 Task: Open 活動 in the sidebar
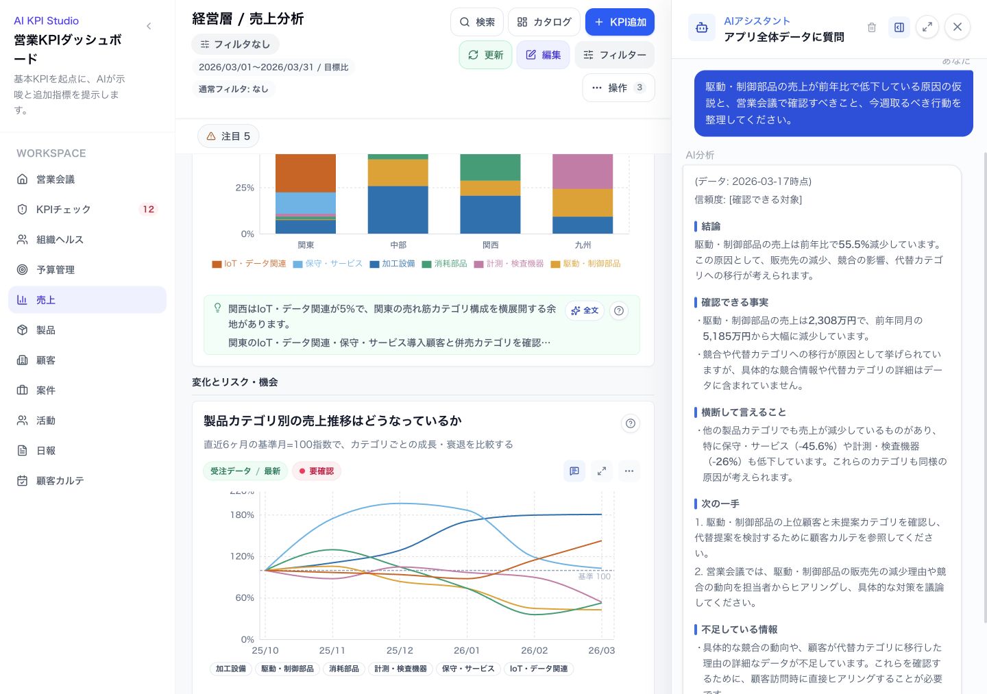pos(87,421)
